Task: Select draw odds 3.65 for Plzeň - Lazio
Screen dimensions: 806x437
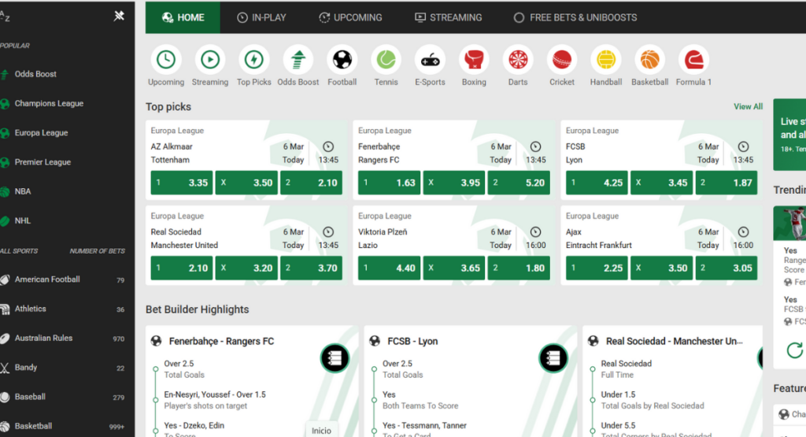Action: tap(454, 268)
